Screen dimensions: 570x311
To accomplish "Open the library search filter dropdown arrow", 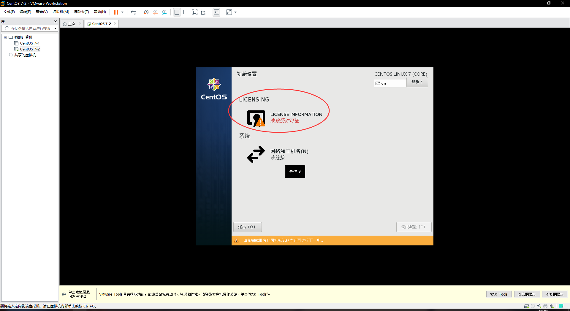I will (x=55, y=28).
